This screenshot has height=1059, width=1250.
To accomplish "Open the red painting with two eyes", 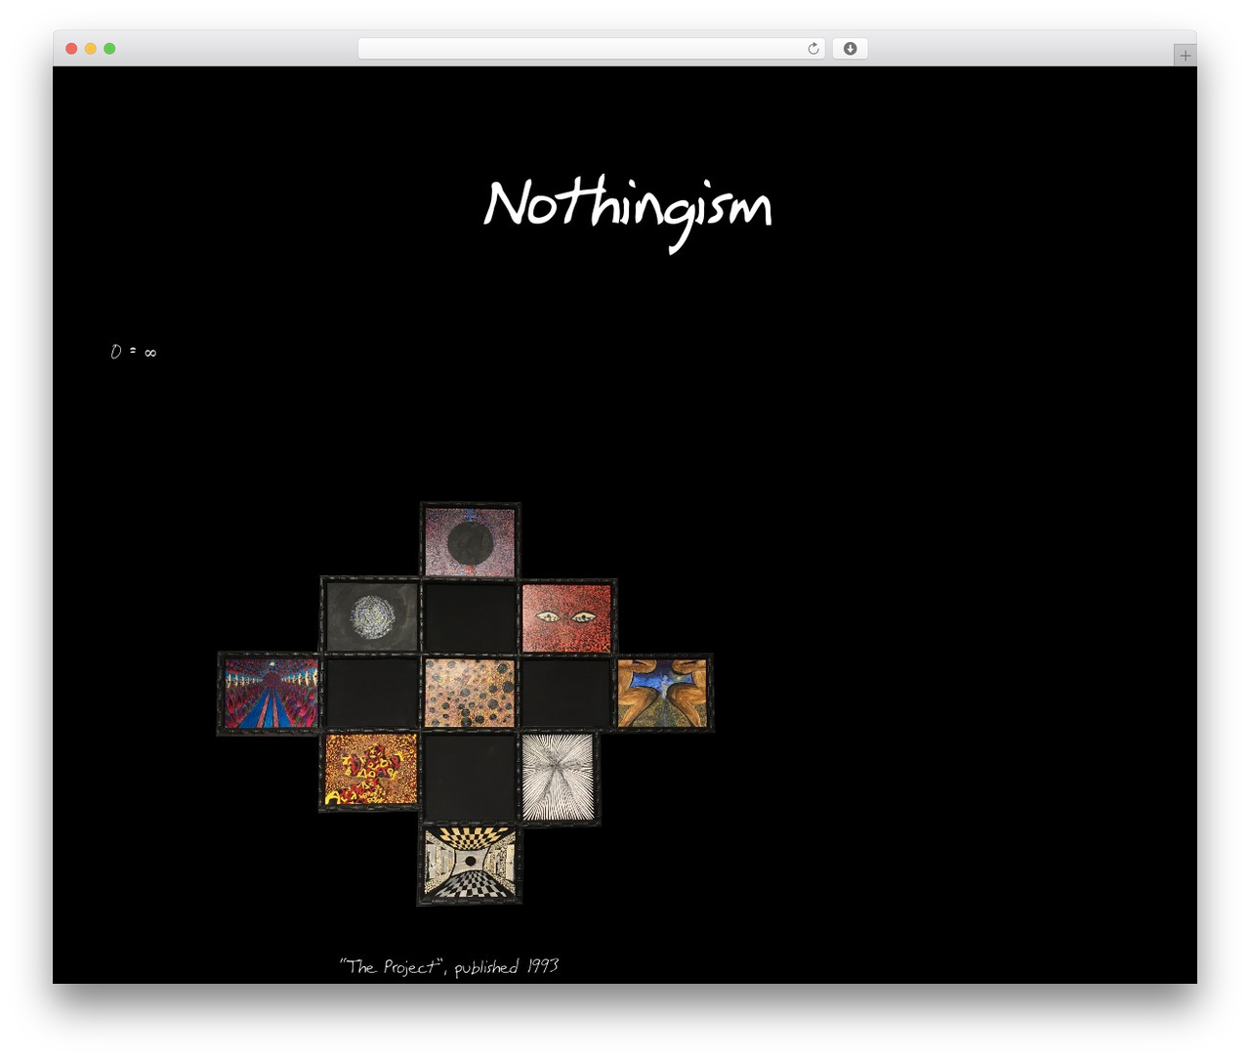I will point(567,616).
